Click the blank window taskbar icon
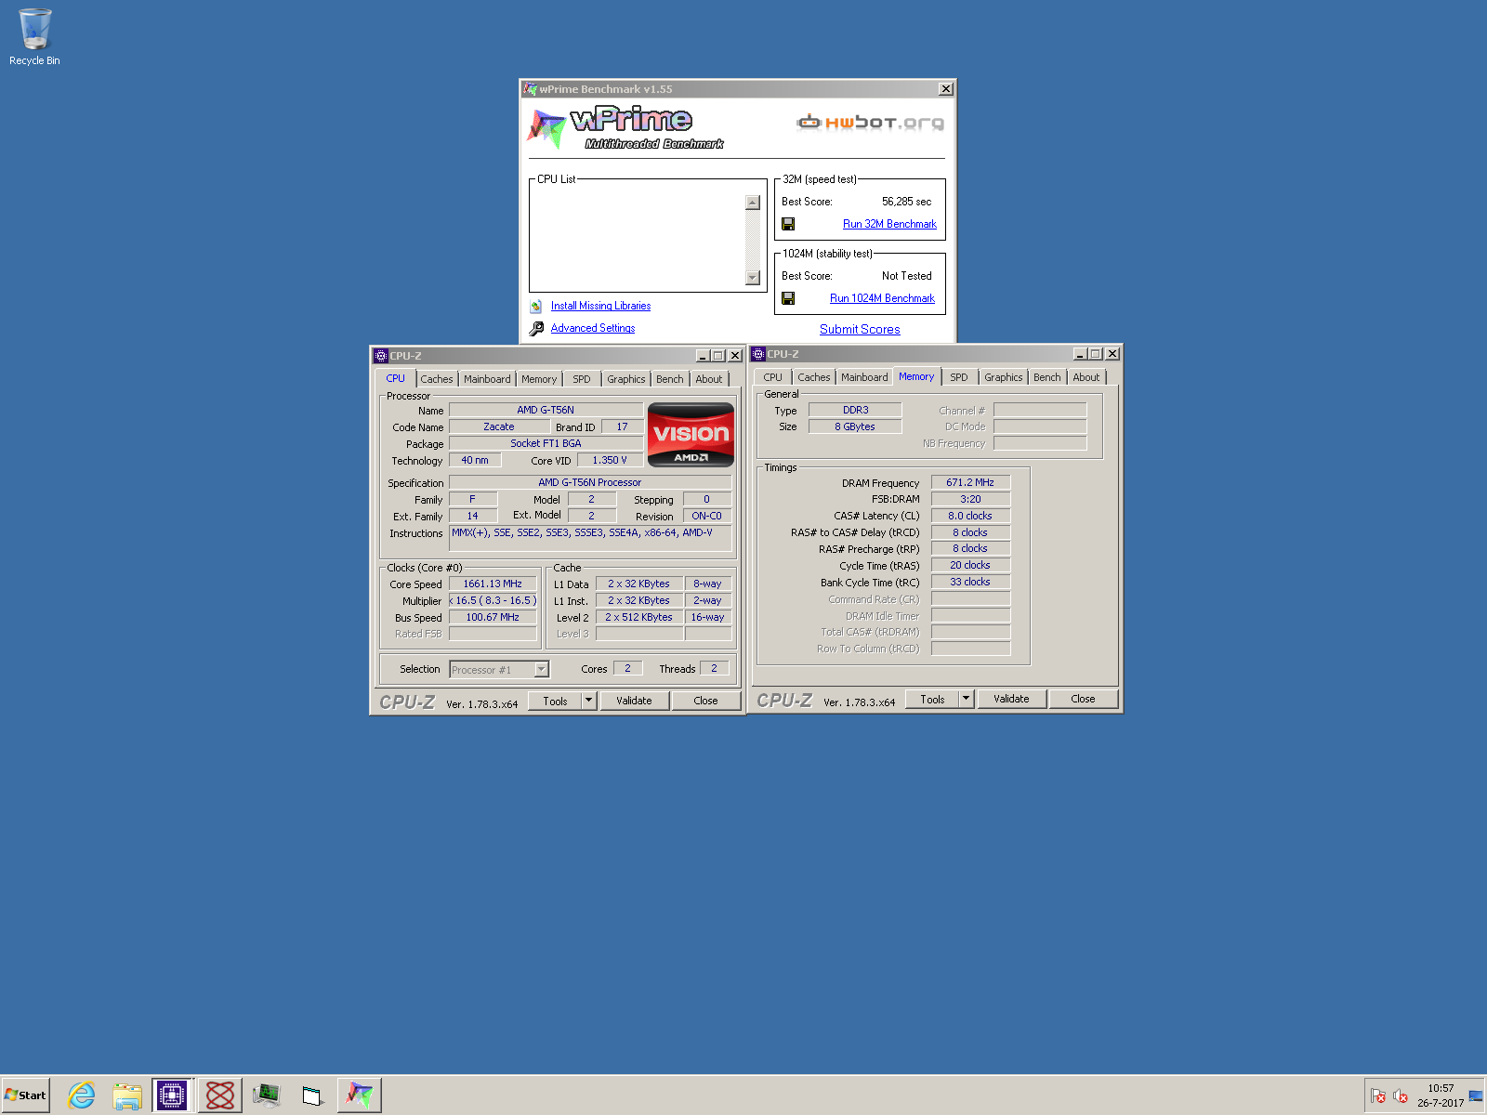This screenshot has width=1487, height=1115. click(x=312, y=1095)
